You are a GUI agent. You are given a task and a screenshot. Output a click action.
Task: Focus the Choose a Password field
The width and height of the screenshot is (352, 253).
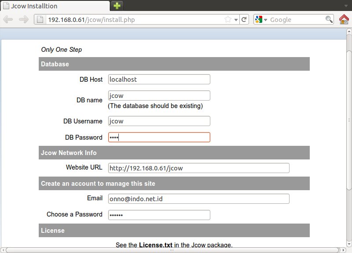tap(159, 215)
